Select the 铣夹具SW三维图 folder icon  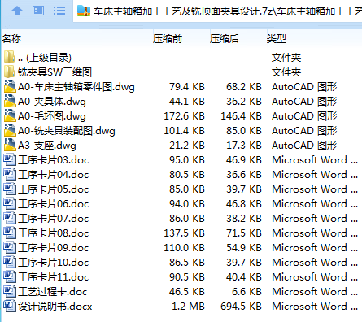point(9,72)
